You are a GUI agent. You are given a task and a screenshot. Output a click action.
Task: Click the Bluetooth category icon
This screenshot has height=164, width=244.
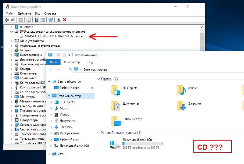coord(16,27)
